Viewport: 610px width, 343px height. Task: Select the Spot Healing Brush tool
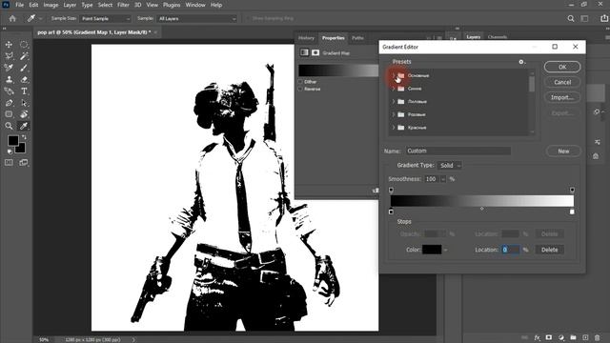[9, 68]
